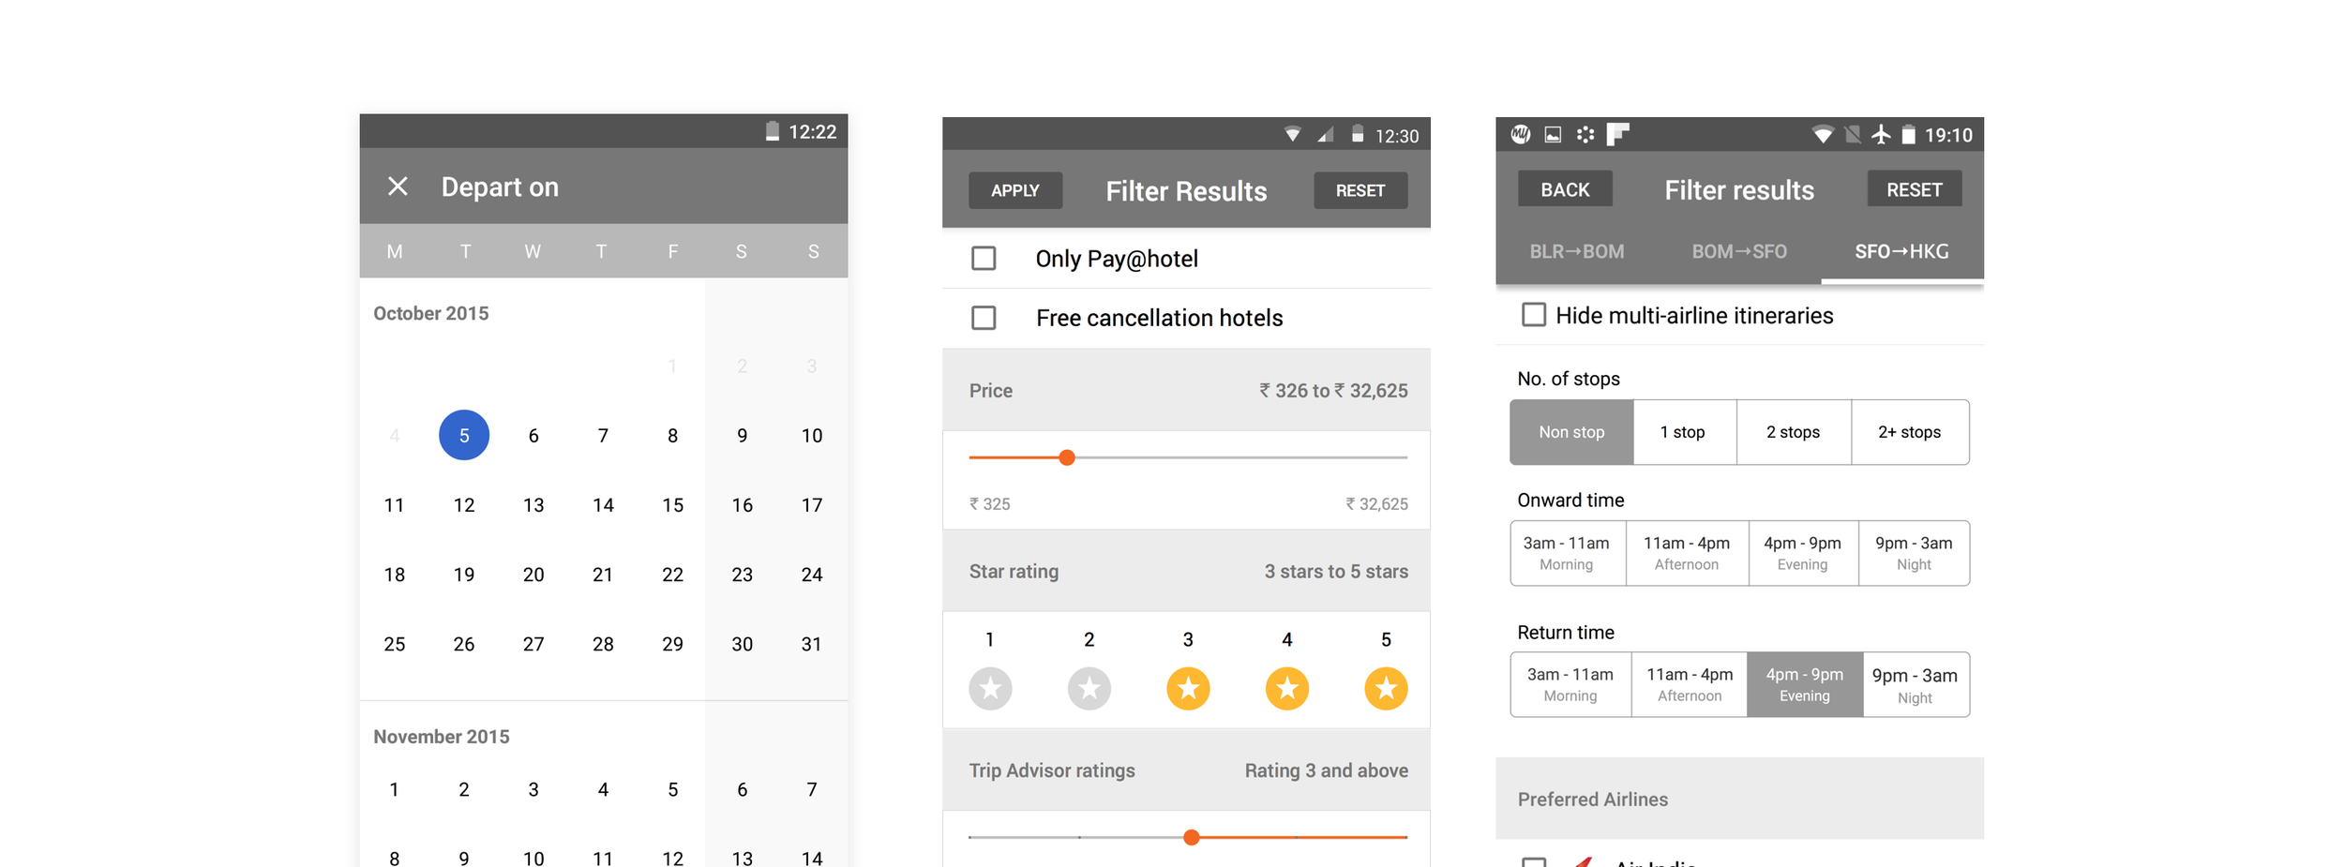Choose Return time 11am - 4pm Afternoon
Image resolution: width=2344 pixels, height=867 pixels.
(1690, 684)
